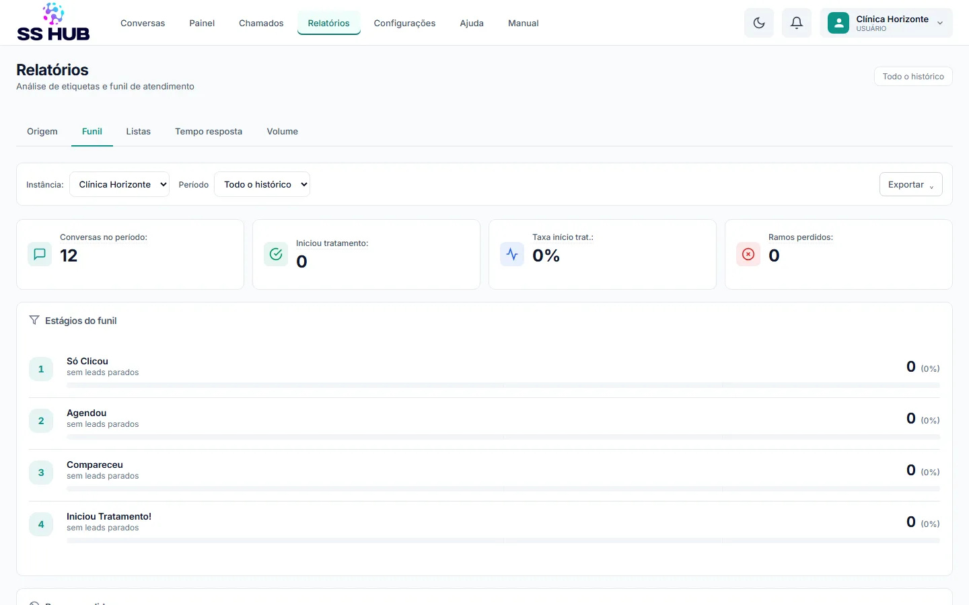Click the Relatórios page heading
This screenshot has width=969, height=605.
(x=52, y=70)
